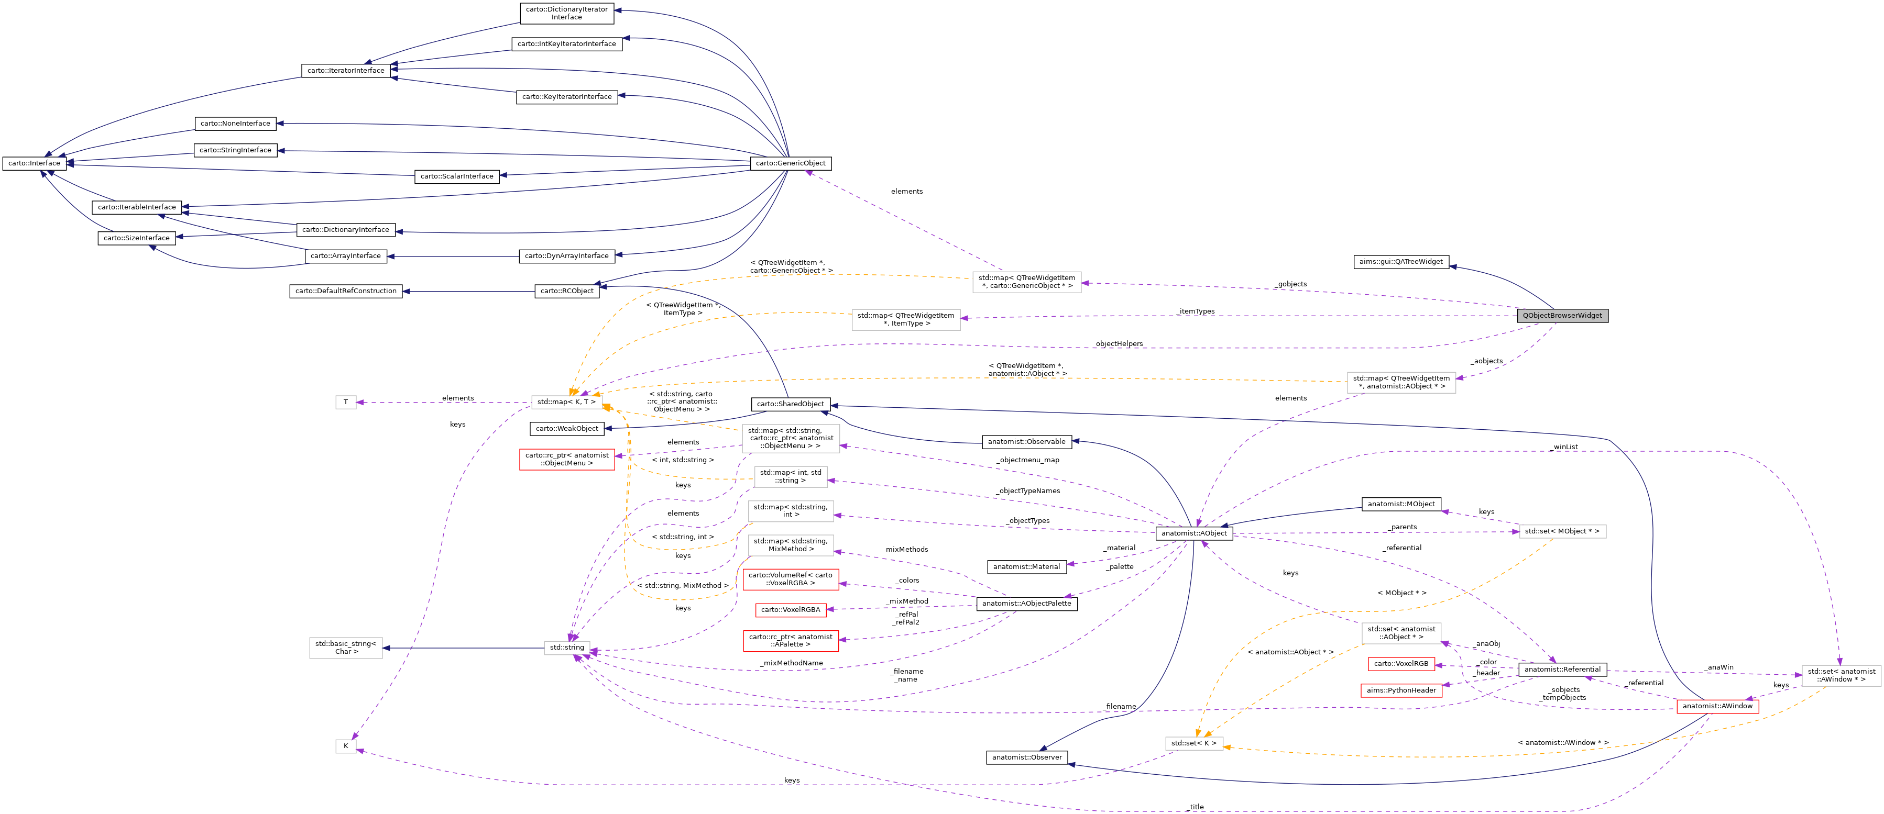Open carto::DefaultRefConstruction node
The width and height of the screenshot is (1884, 814).
point(346,291)
